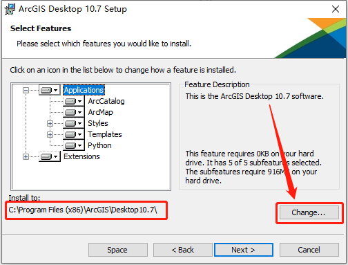Proceed with the Next button
The width and height of the screenshot is (348, 265).
coord(244,250)
